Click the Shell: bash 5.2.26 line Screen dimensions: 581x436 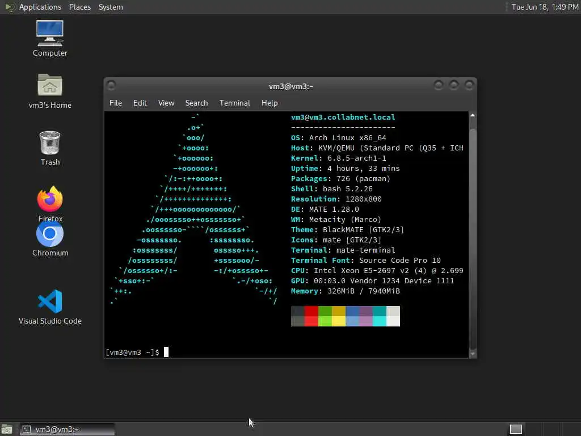pos(331,188)
